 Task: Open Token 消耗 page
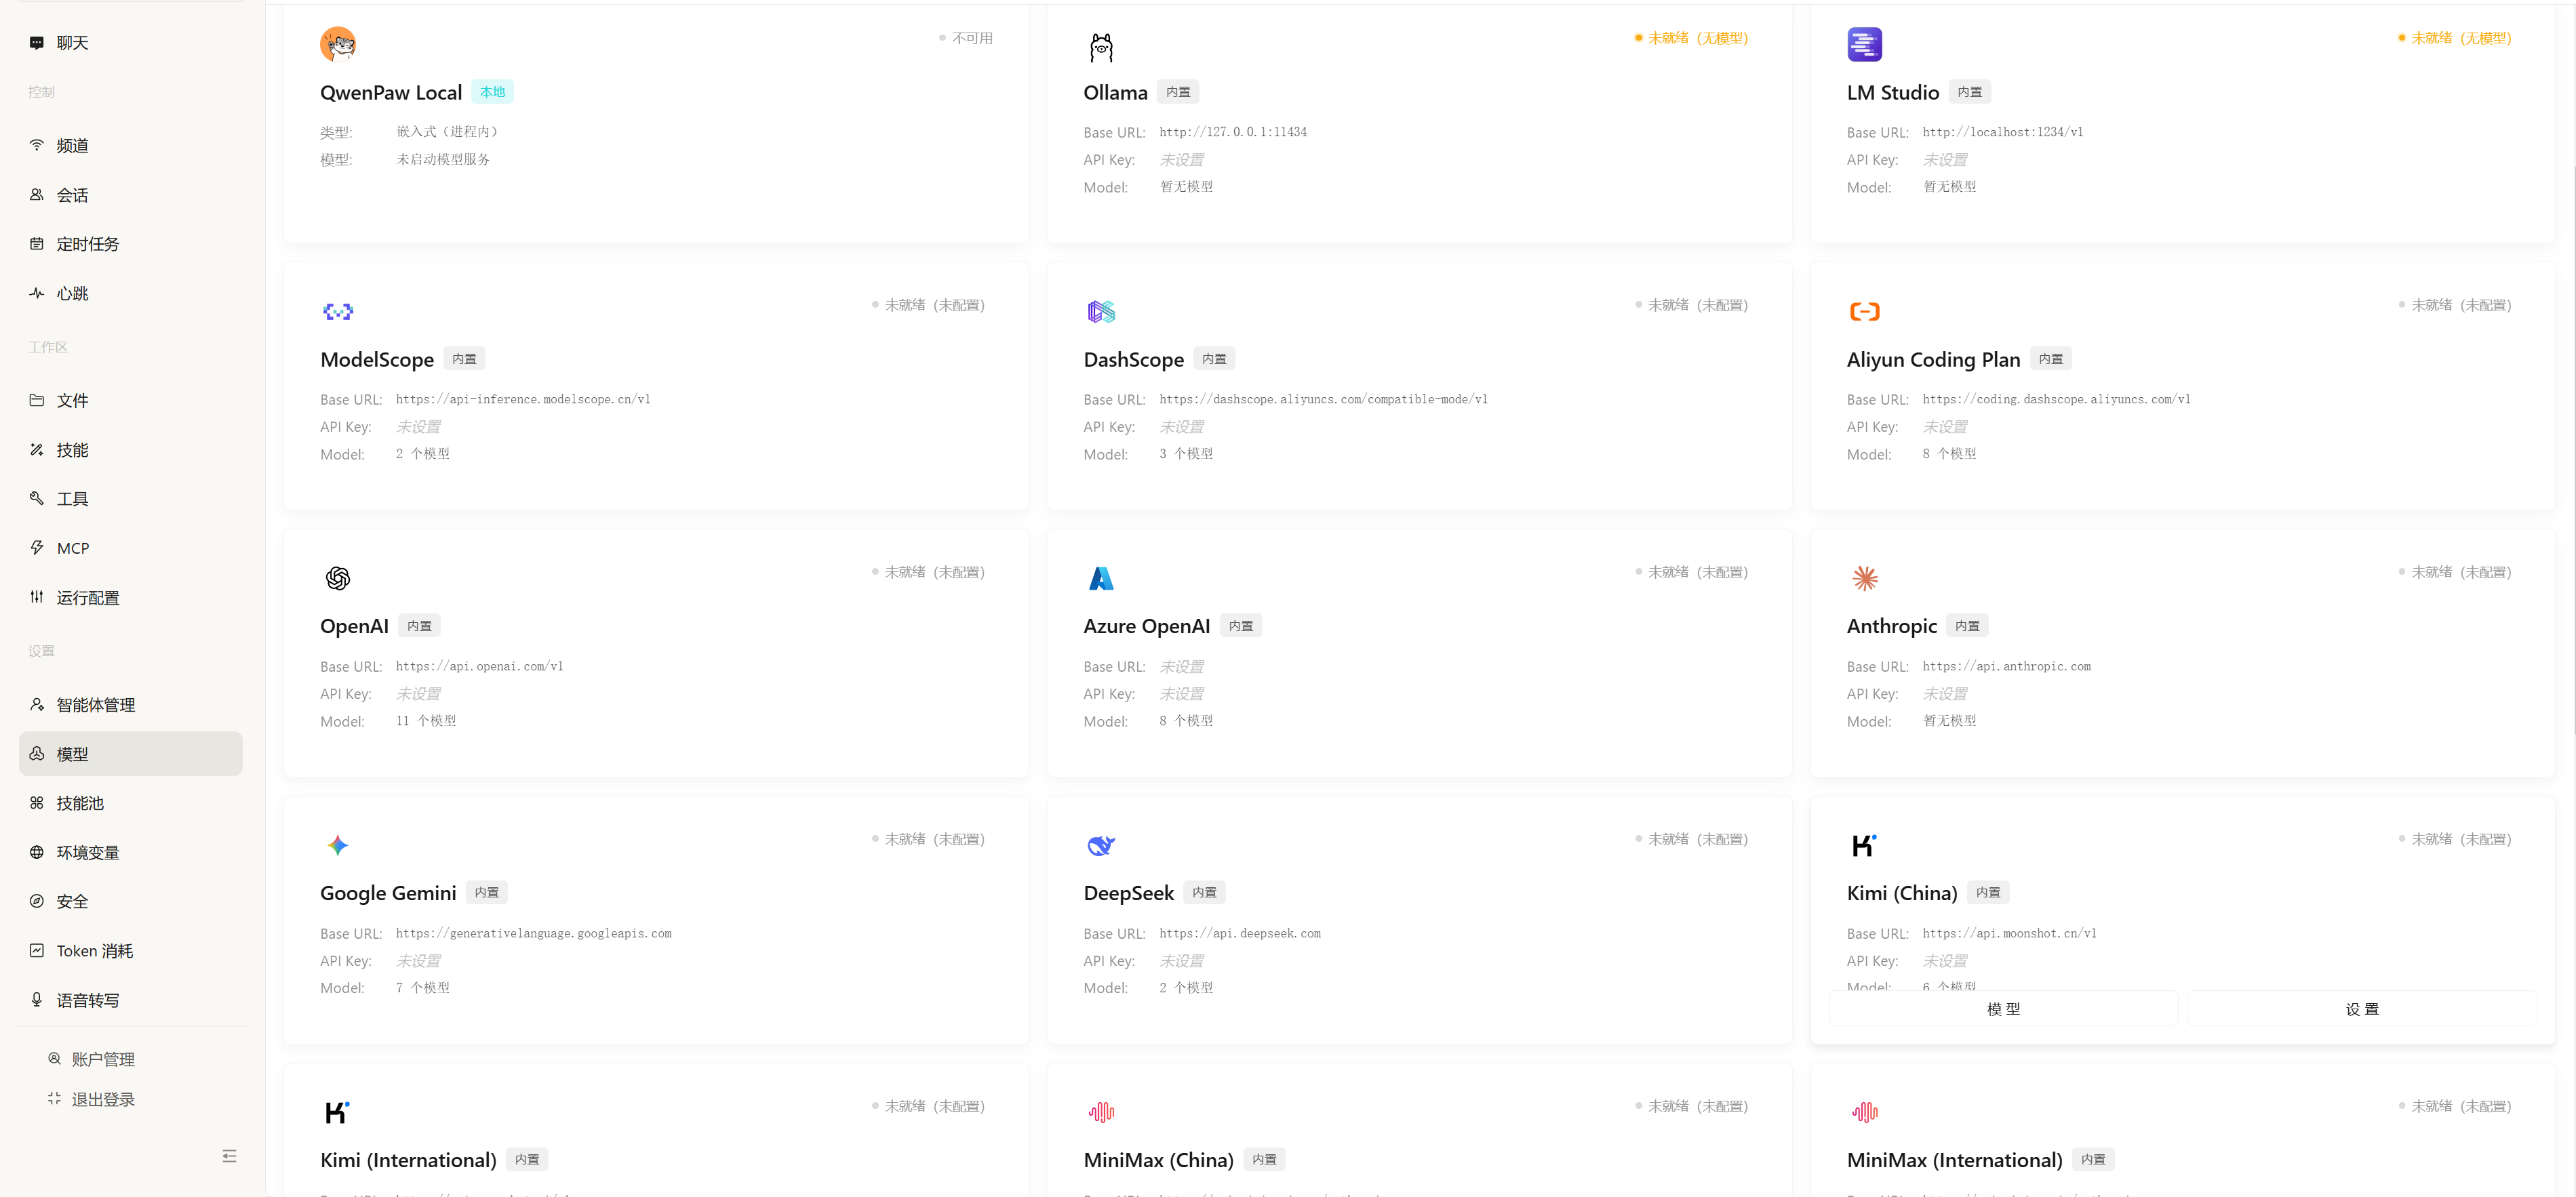point(94,951)
